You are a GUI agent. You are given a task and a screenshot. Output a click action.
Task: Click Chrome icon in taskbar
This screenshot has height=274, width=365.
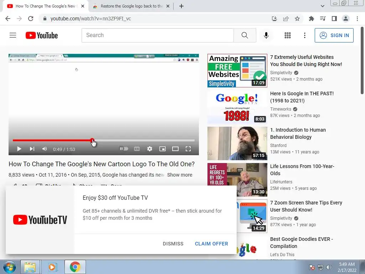pos(75,267)
